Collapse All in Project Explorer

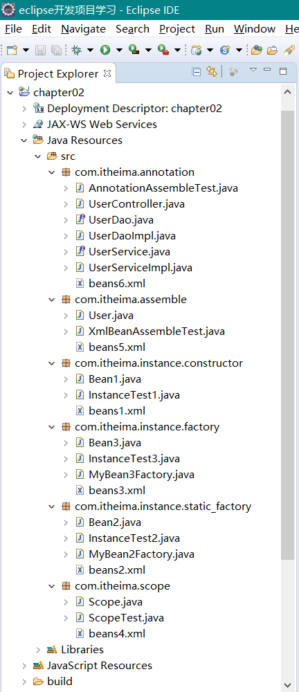coord(197,71)
